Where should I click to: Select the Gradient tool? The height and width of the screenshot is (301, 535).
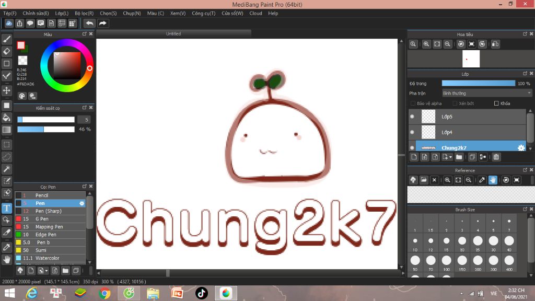[6, 130]
